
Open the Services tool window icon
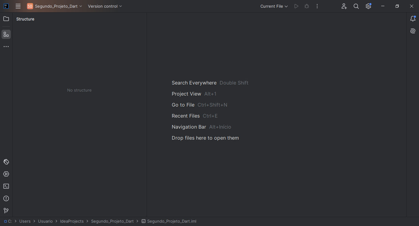[6, 174]
